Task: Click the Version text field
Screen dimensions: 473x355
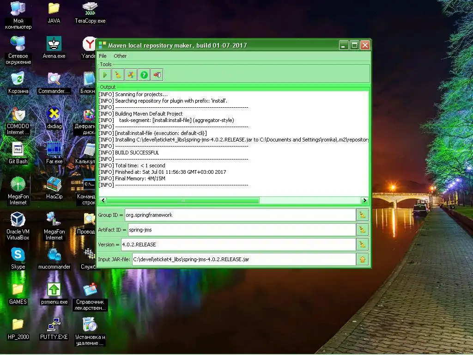Action: (x=238, y=245)
